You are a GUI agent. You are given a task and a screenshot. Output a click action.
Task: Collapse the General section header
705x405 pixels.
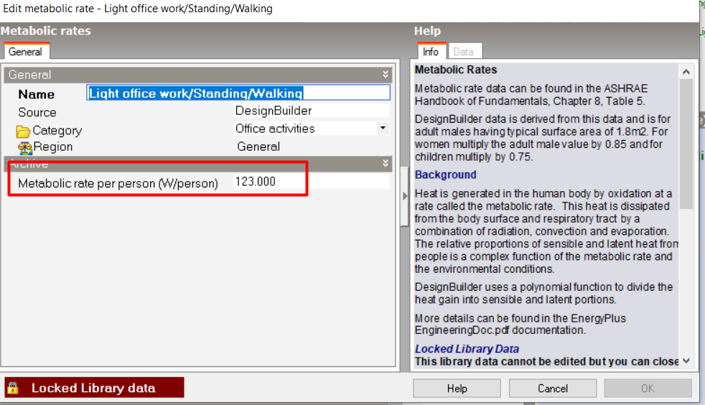pyautogui.click(x=198, y=75)
